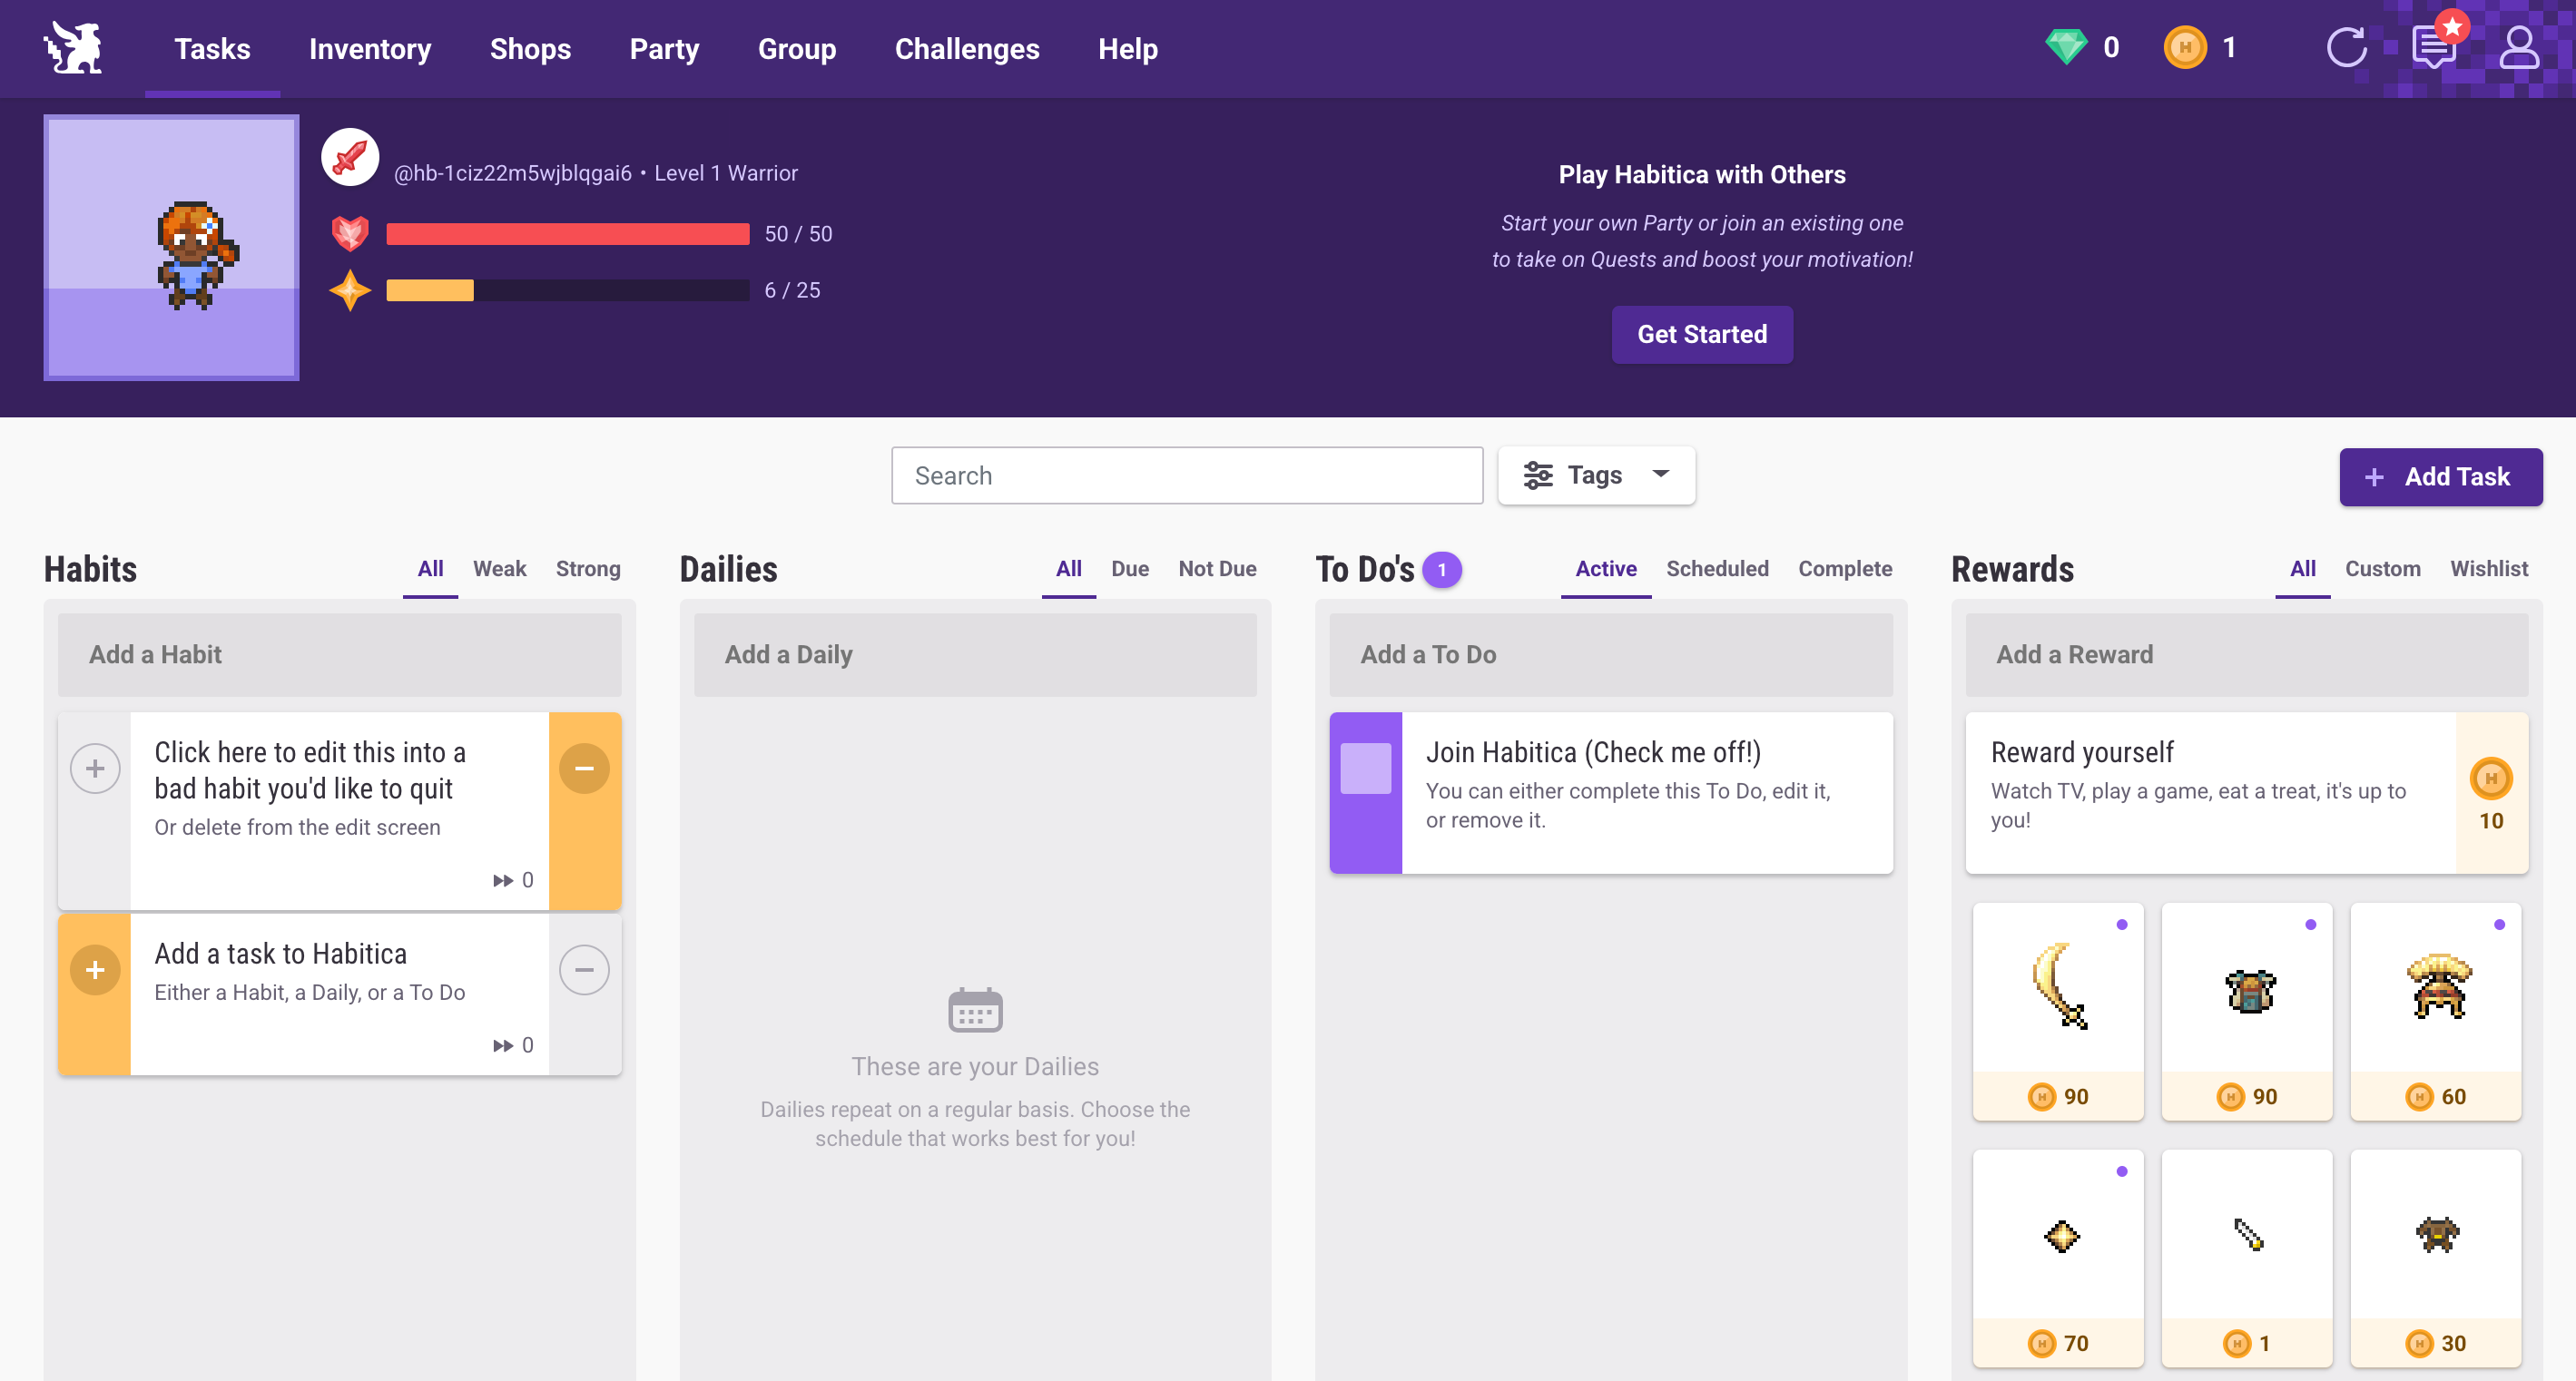
Task: Click the Warrior class sword badge
Action: [x=350, y=157]
